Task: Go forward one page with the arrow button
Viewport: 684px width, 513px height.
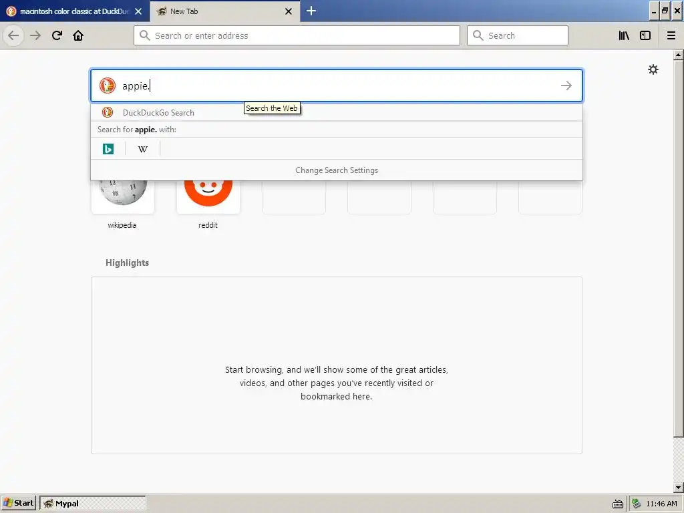Action: pos(35,35)
